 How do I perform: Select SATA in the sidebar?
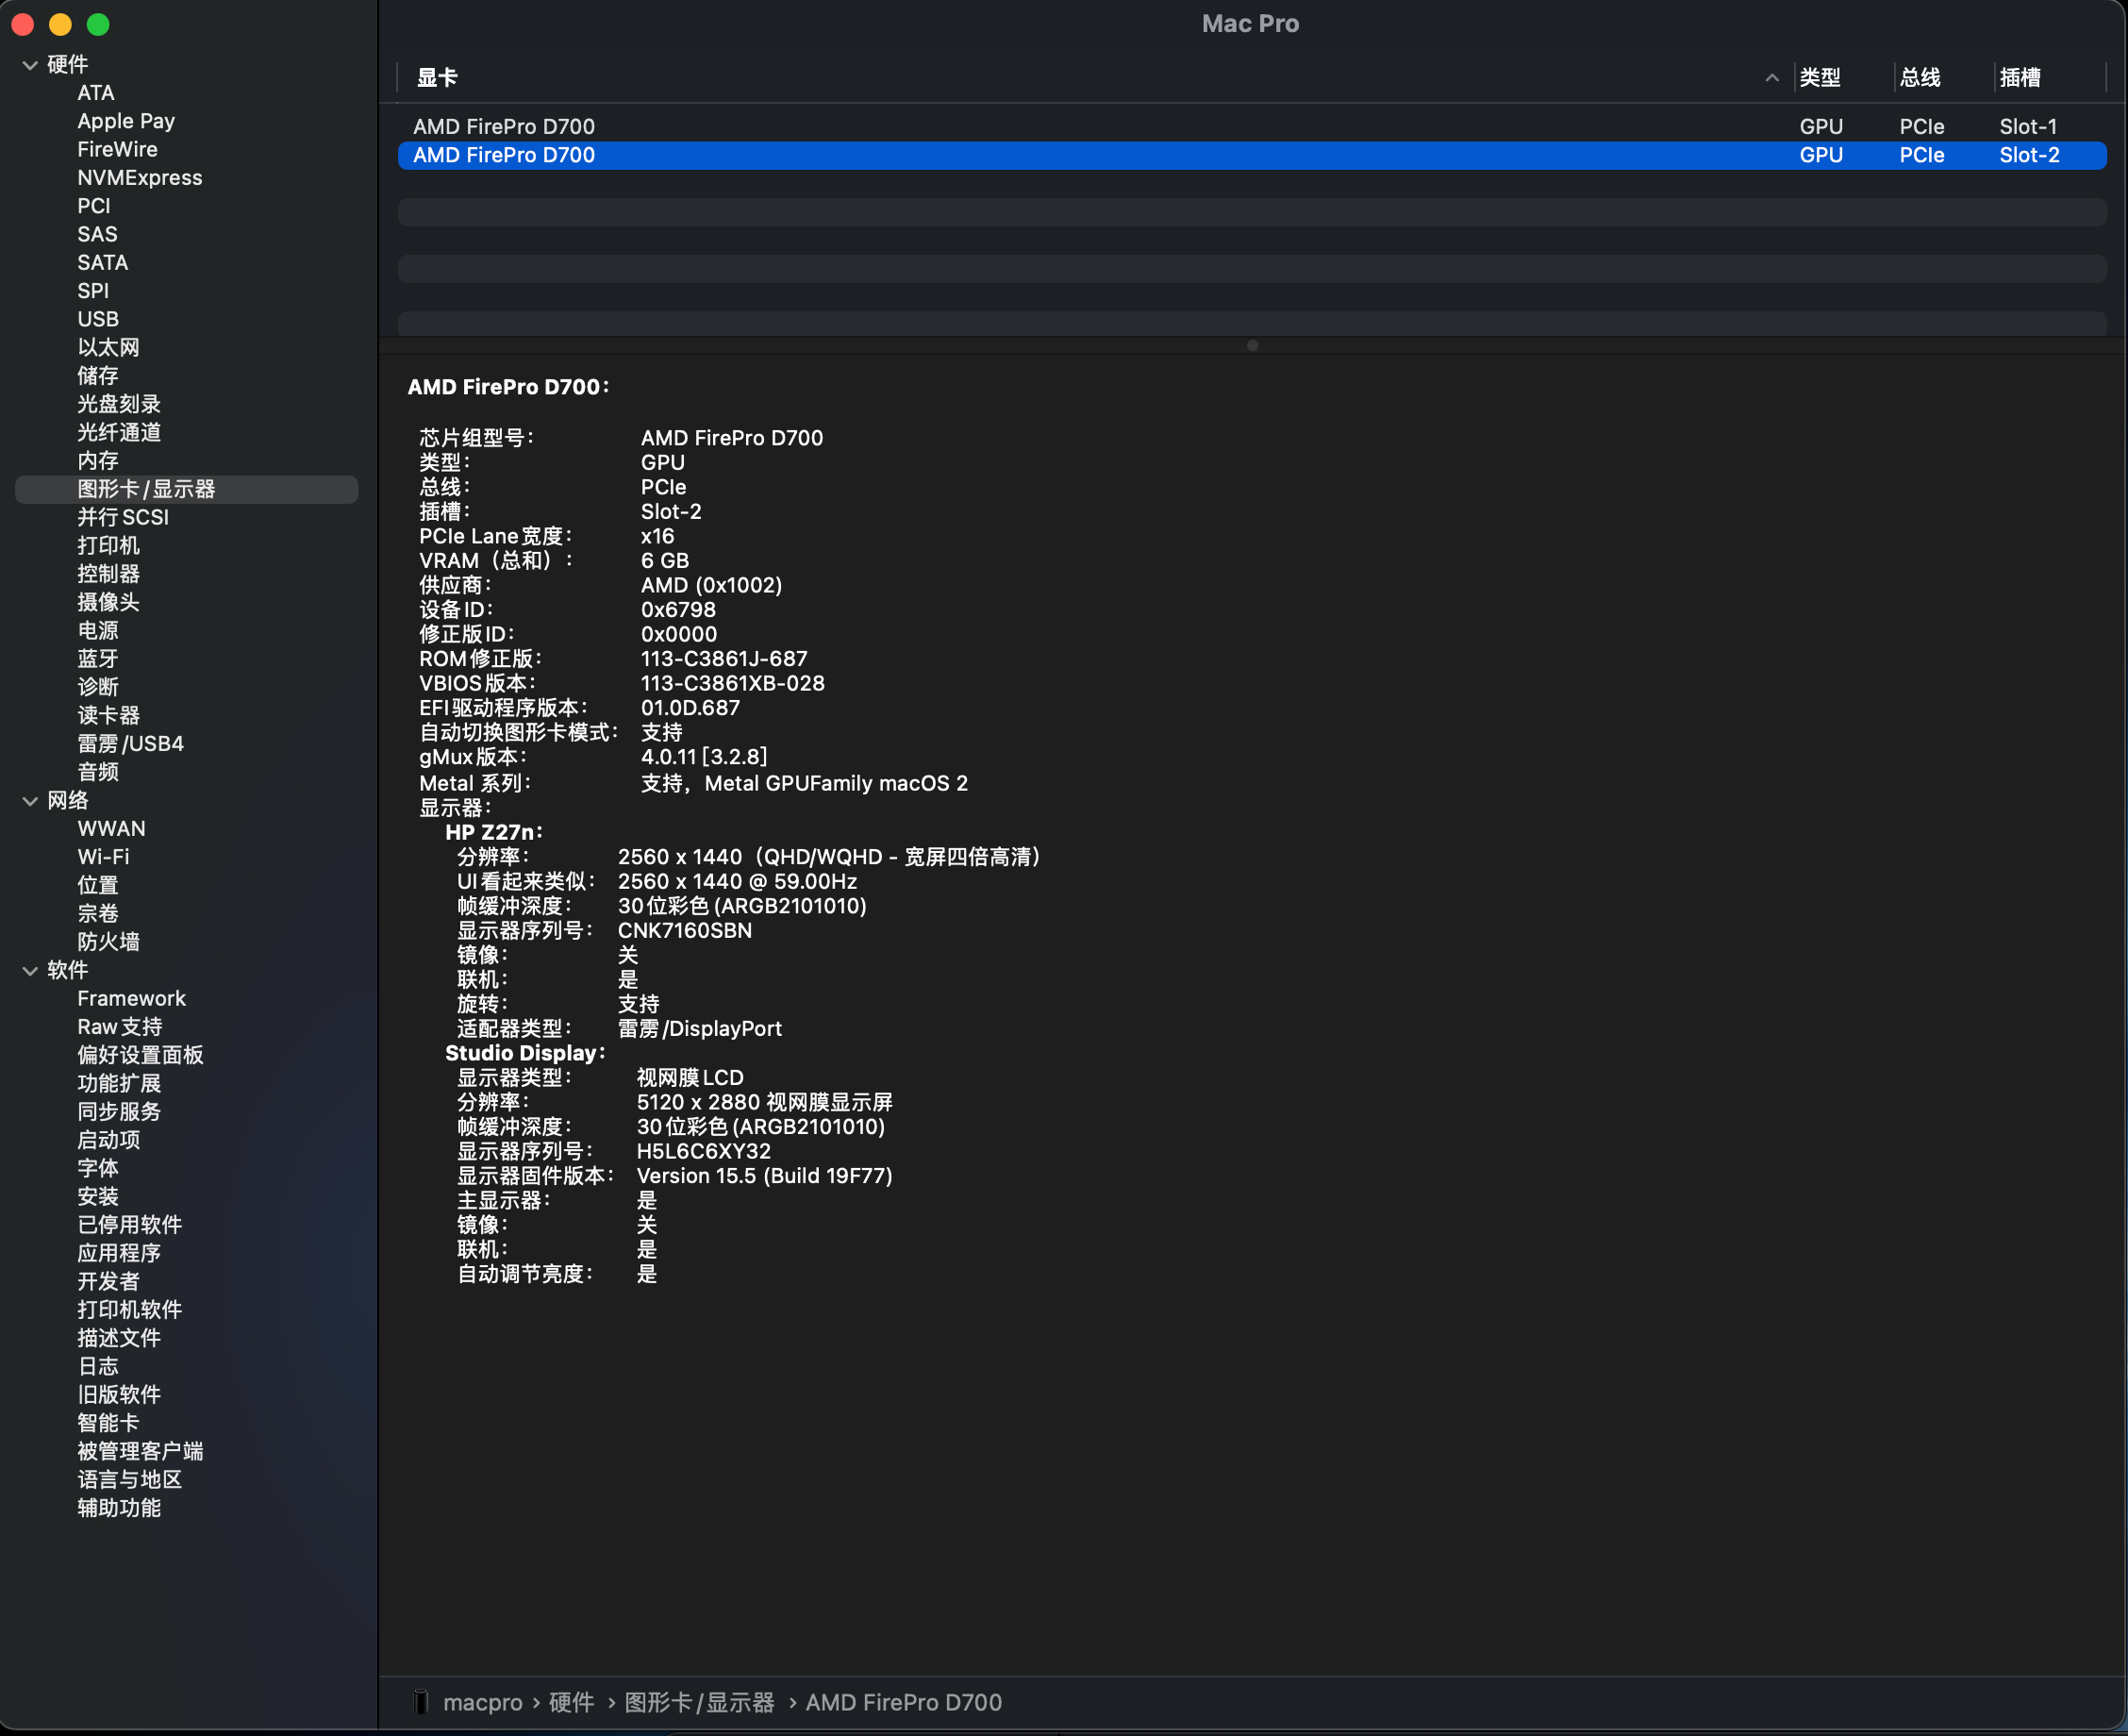coord(103,263)
